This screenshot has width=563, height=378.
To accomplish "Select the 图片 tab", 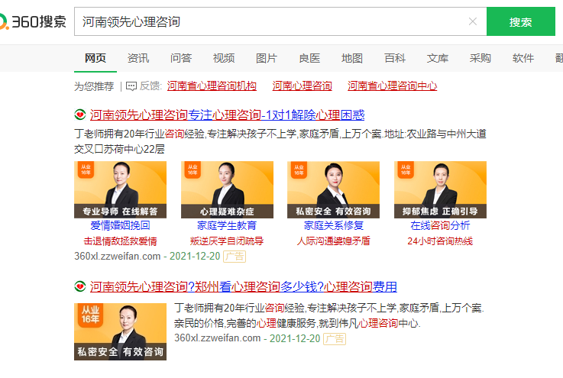I will pyautogui.click(x=267, y=58).
